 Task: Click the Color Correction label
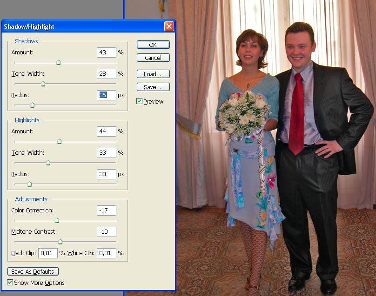point(33,210)
